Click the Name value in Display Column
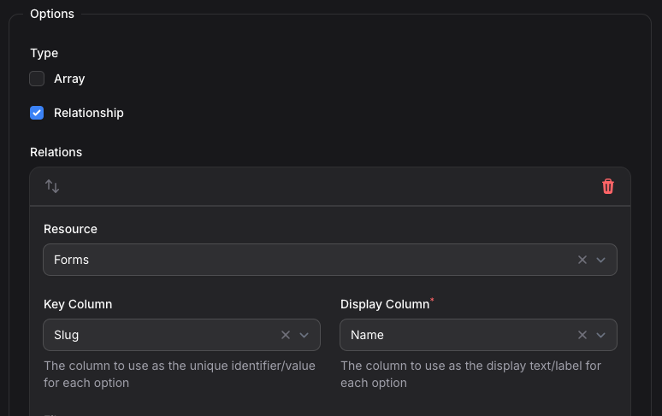 (x=367, y=335)
